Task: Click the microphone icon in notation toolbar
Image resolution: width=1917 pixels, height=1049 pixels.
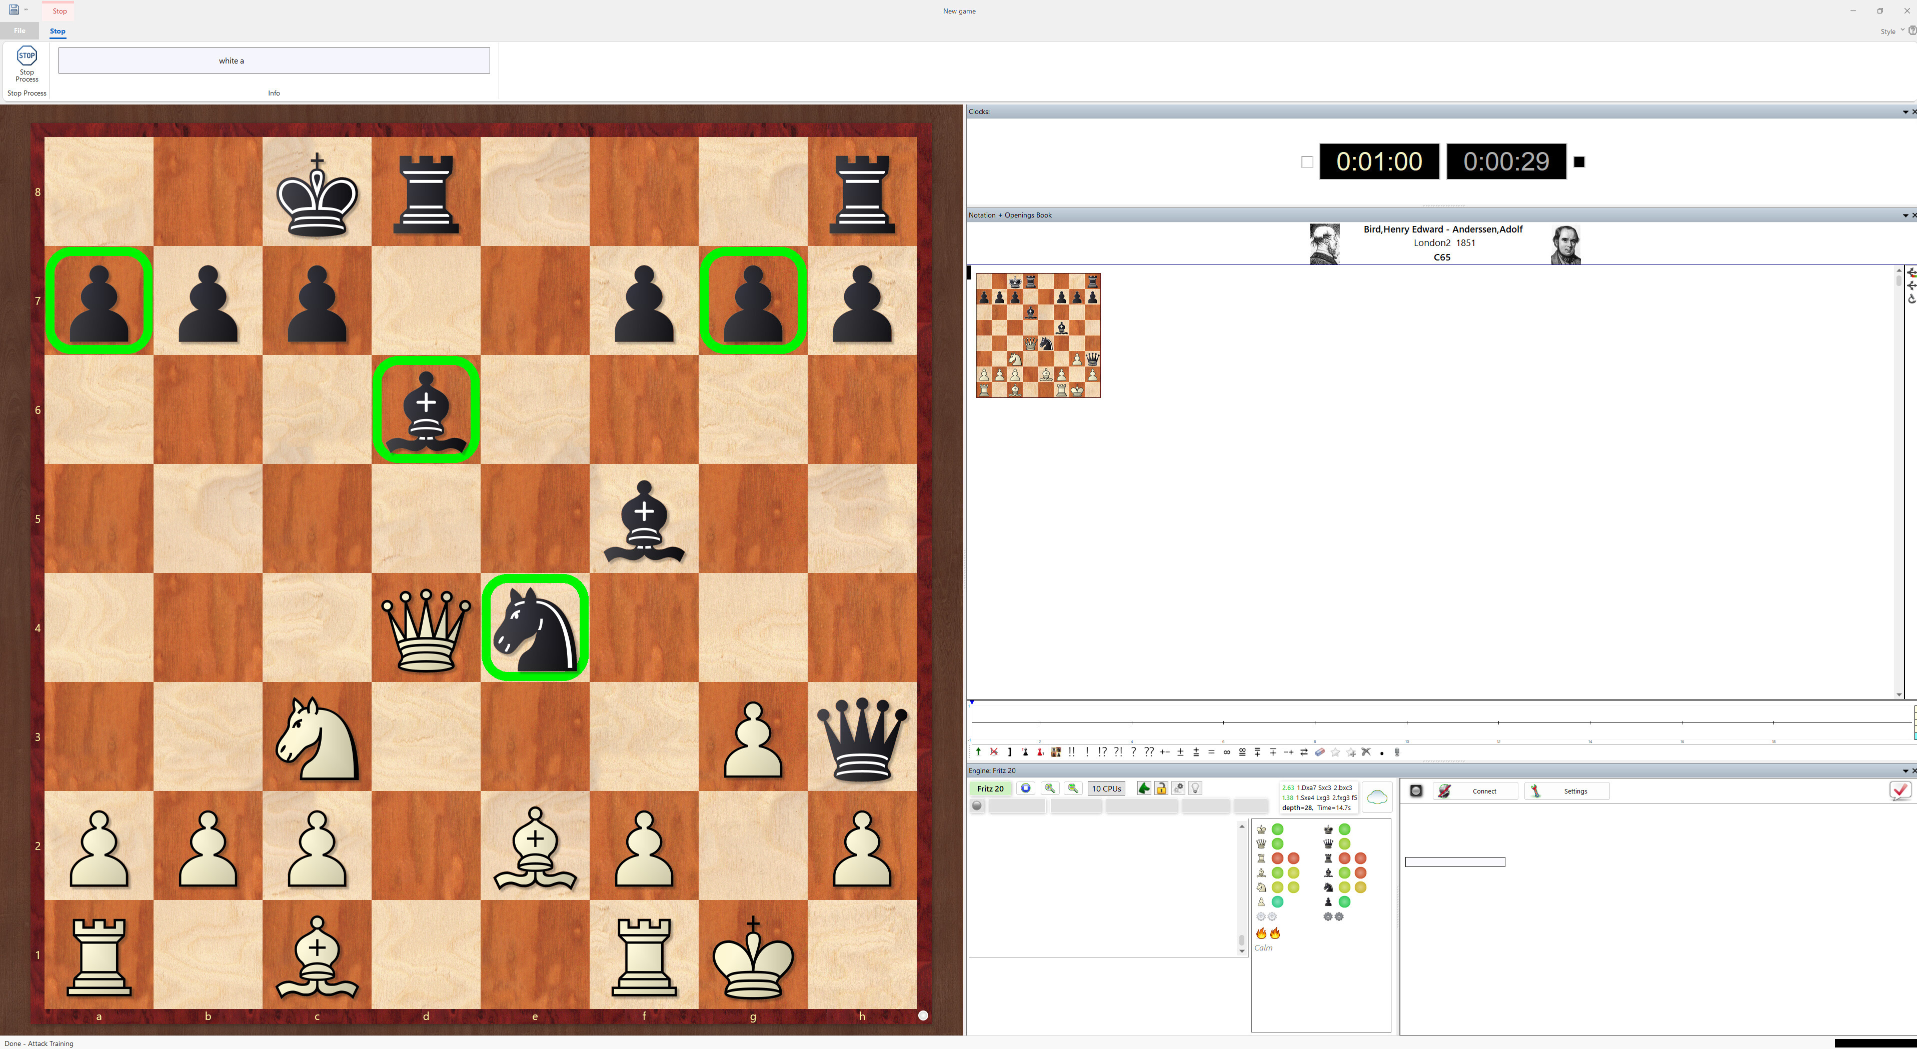Action: click(x=1396, y=752)
